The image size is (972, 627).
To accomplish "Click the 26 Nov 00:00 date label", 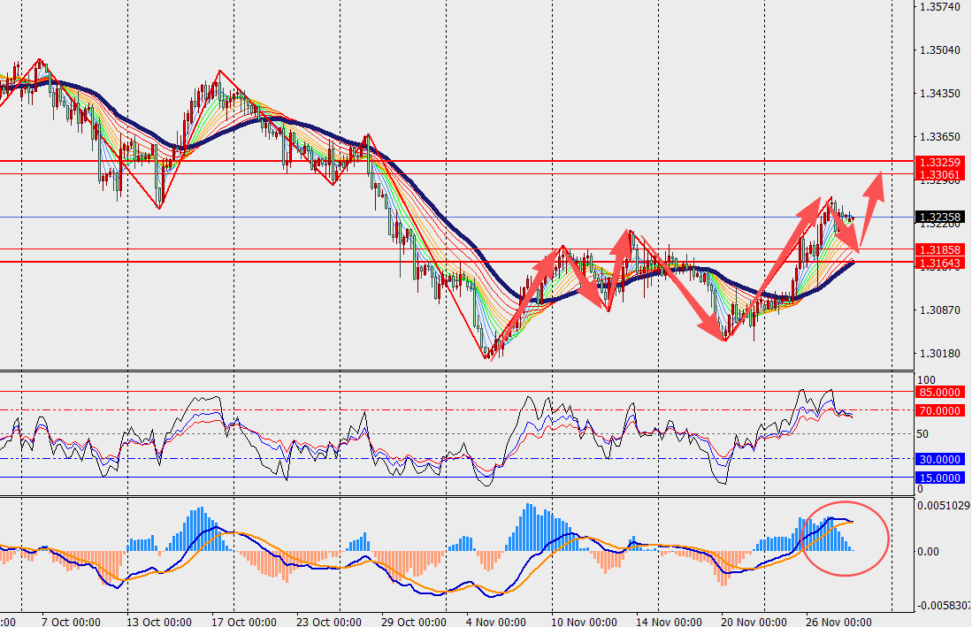I will [x=836, y=620].
